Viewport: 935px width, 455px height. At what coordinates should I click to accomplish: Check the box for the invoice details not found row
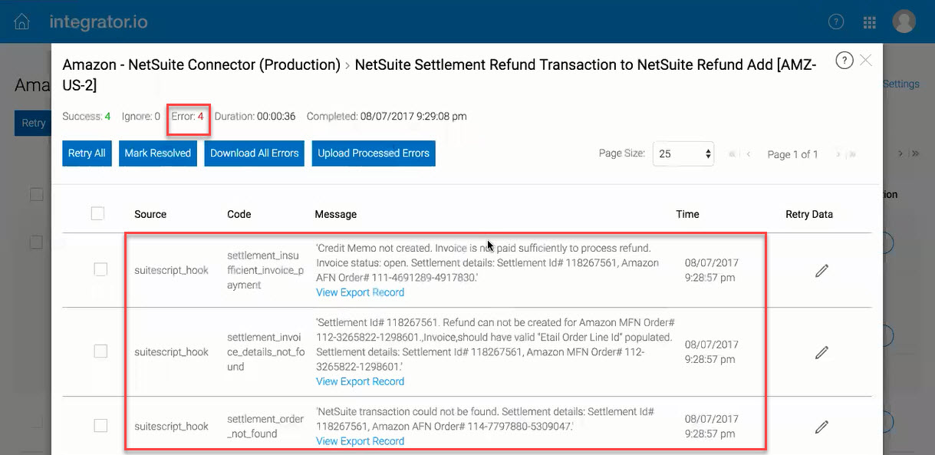pos(100,351)
